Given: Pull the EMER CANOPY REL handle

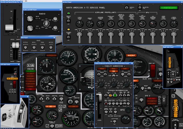Looking at the screenshot, I should coord(176,108).
